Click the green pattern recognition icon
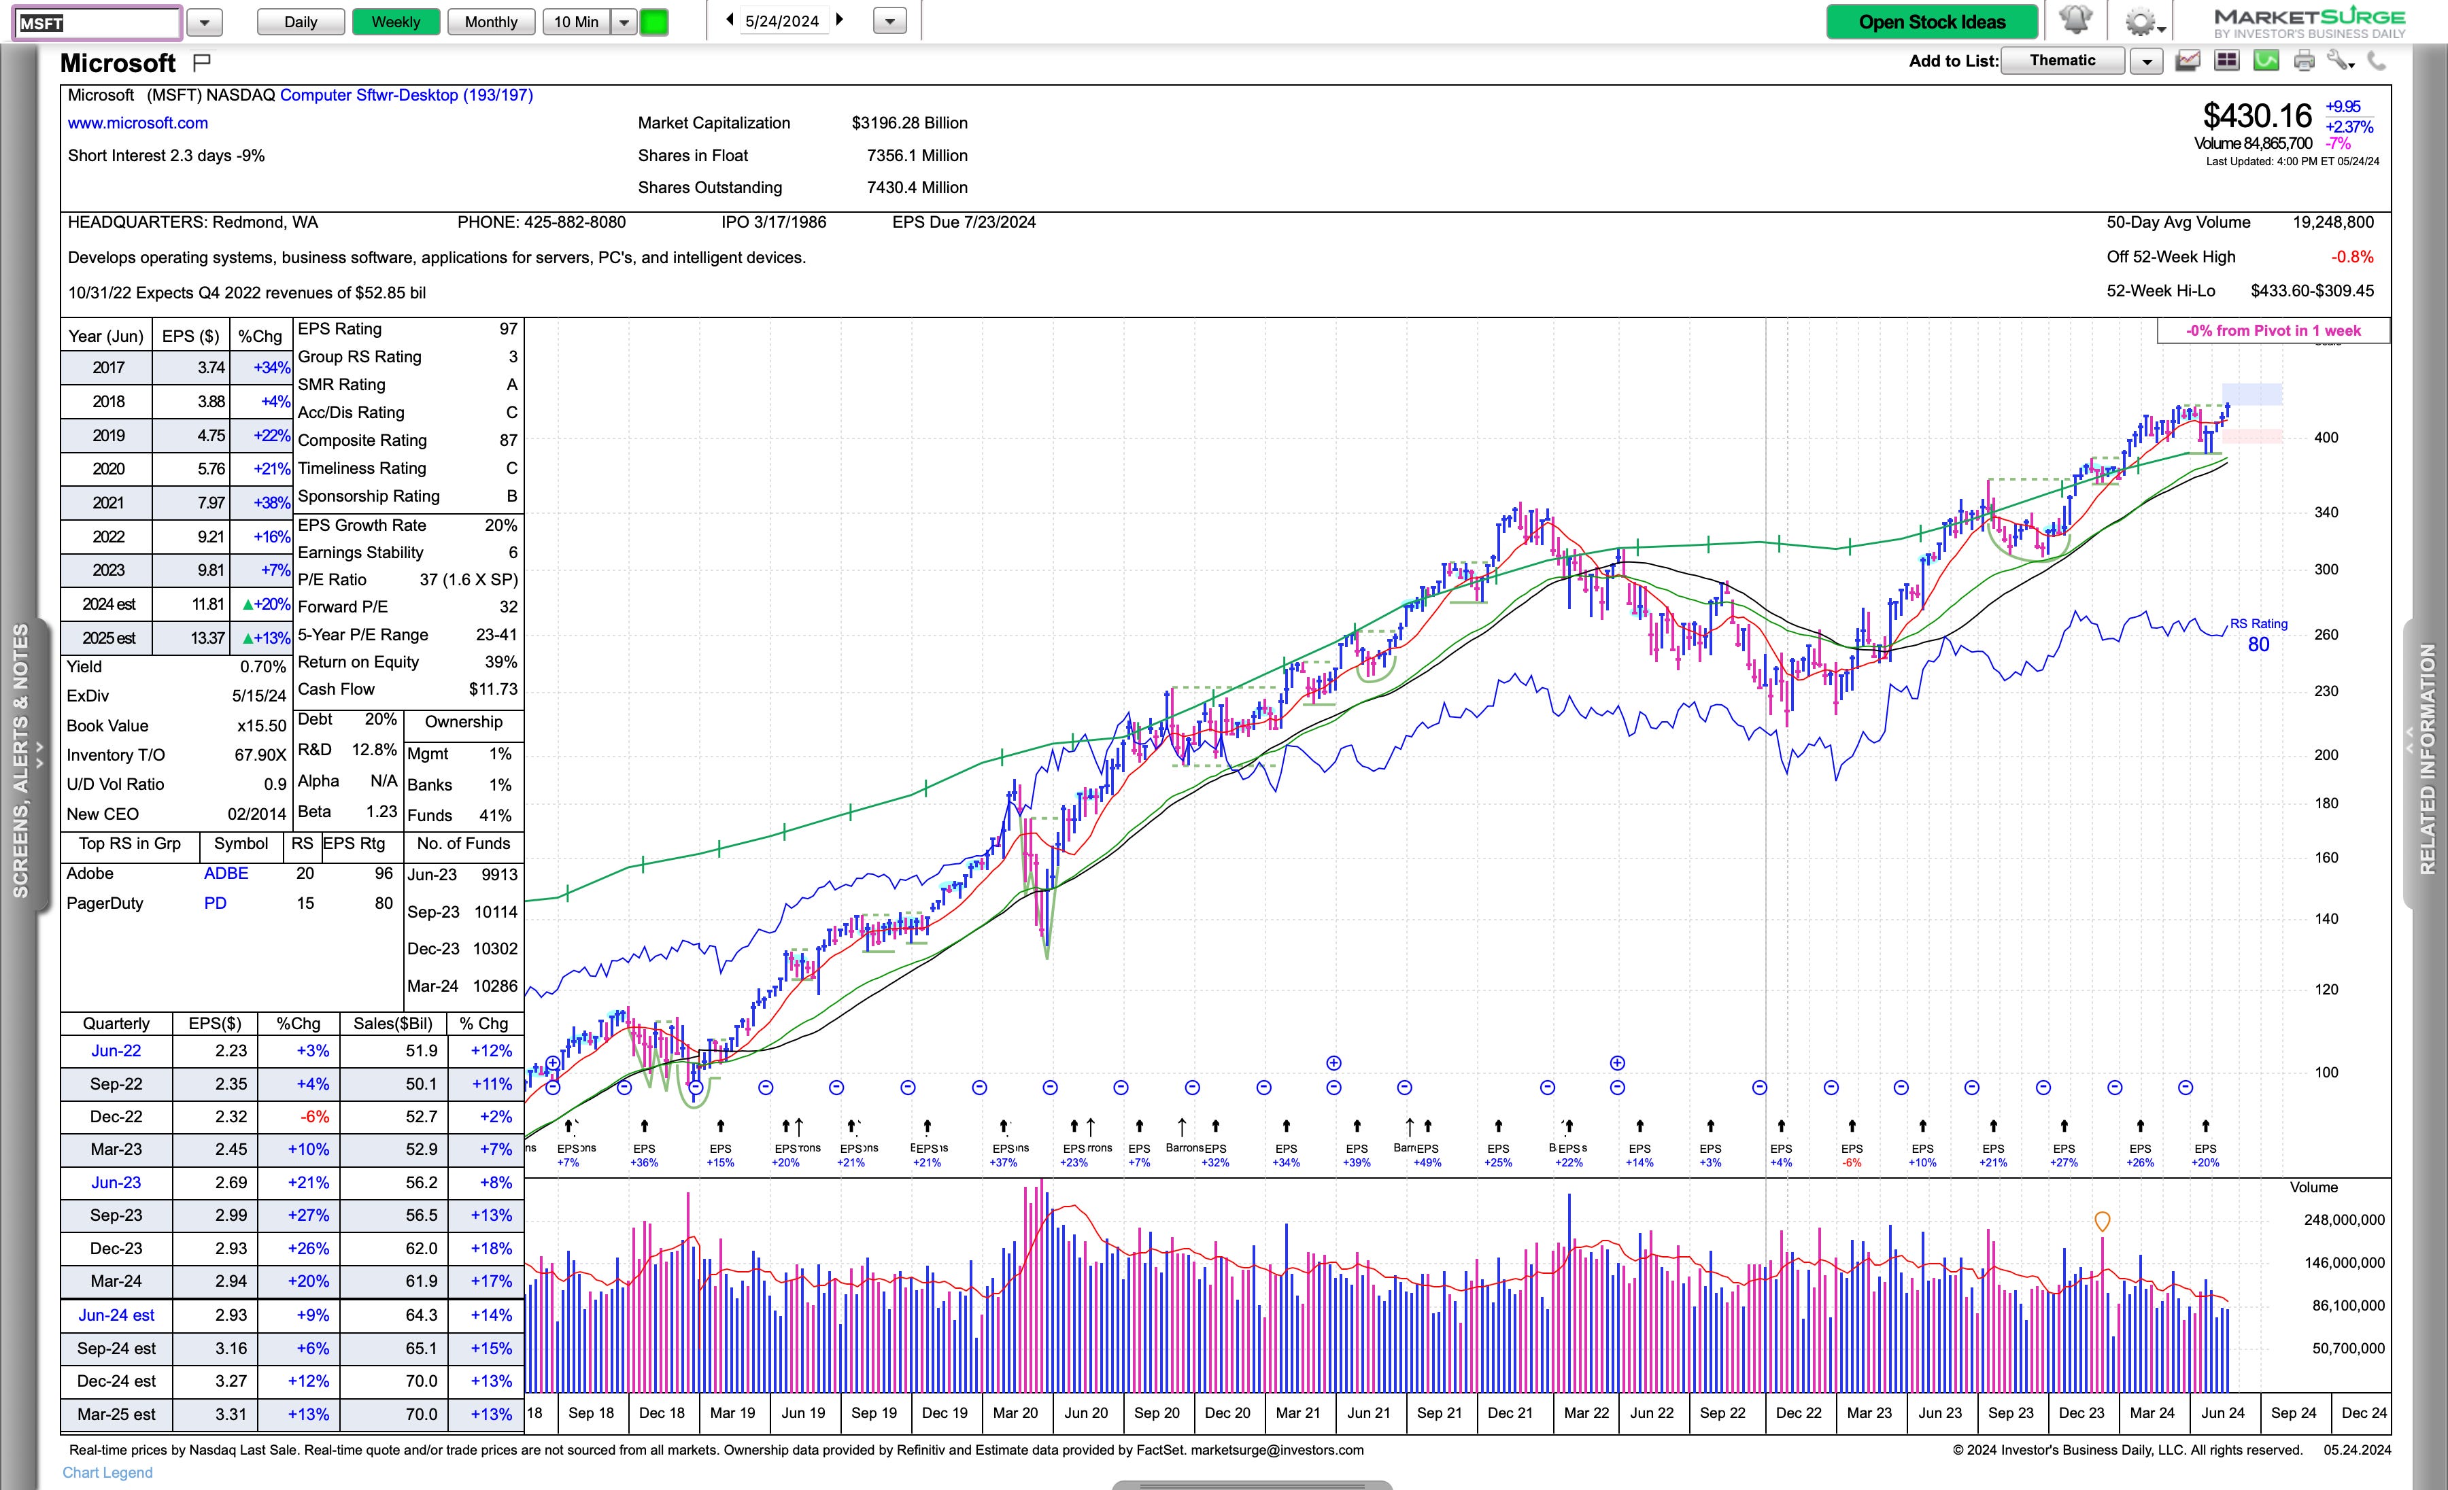Image resolution: width=2448 pixels, height=1490 pixels. tap(2265, 62)
